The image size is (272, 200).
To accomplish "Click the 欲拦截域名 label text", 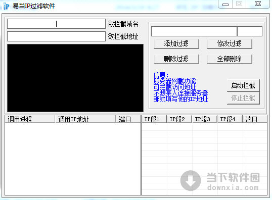I will [x=123, y=24].
